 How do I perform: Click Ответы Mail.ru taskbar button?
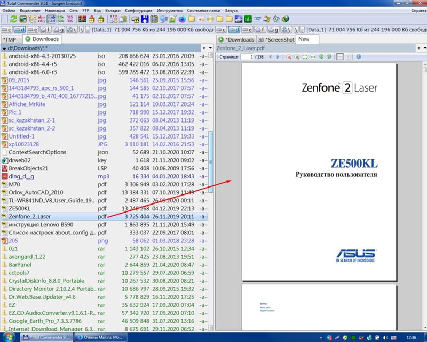100,337
